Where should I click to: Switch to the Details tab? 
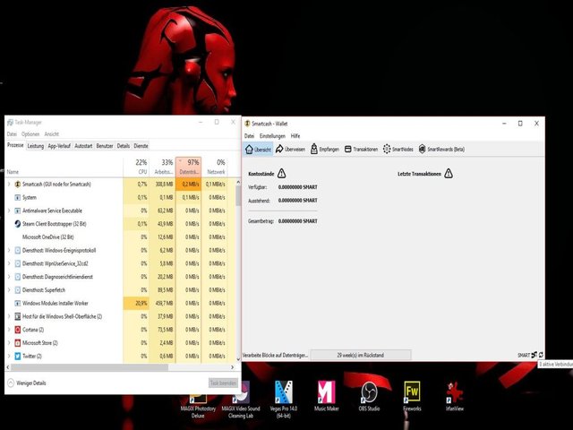click(124, 146)
